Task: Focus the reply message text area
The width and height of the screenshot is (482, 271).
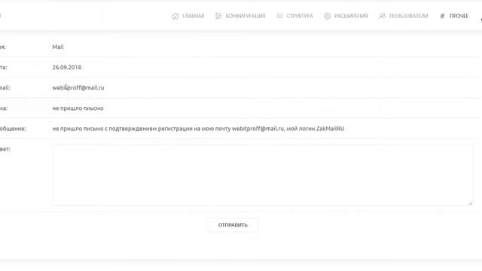Action: (x=263, y=175)
